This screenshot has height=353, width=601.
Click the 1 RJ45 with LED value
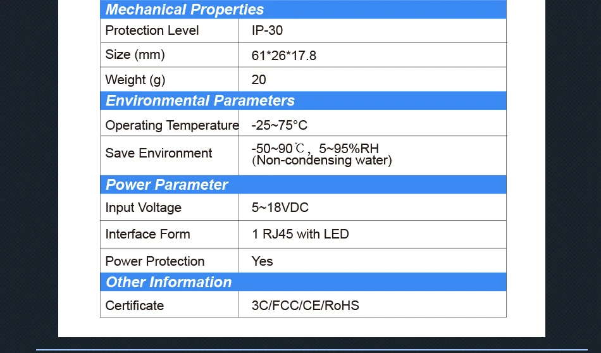300,234
